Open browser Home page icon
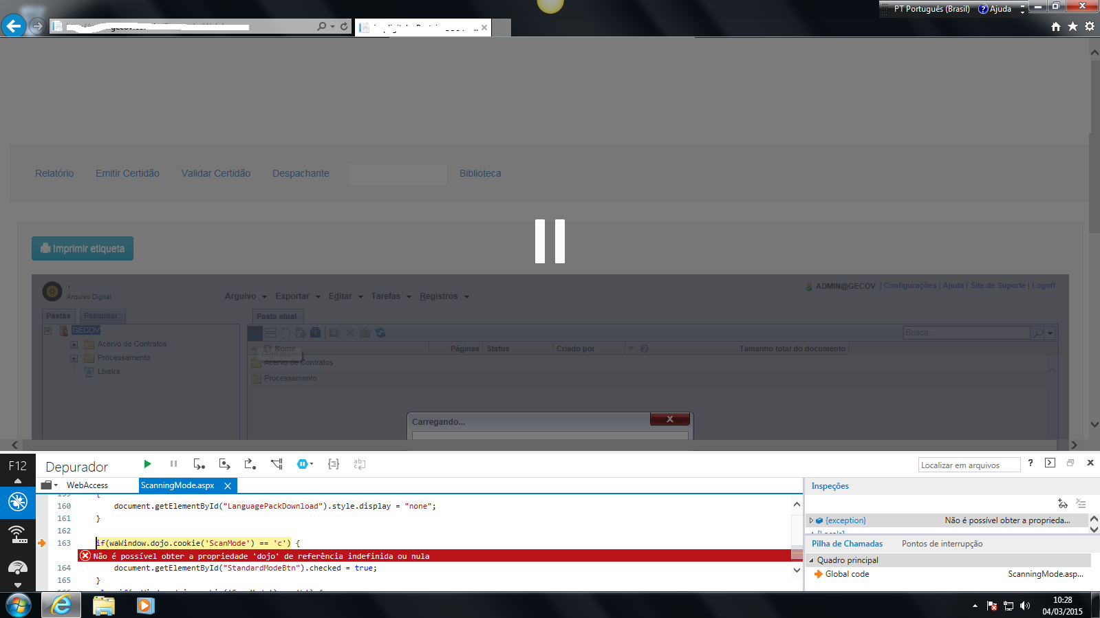Screen dimensions: 1100x618 point(1056,26)
